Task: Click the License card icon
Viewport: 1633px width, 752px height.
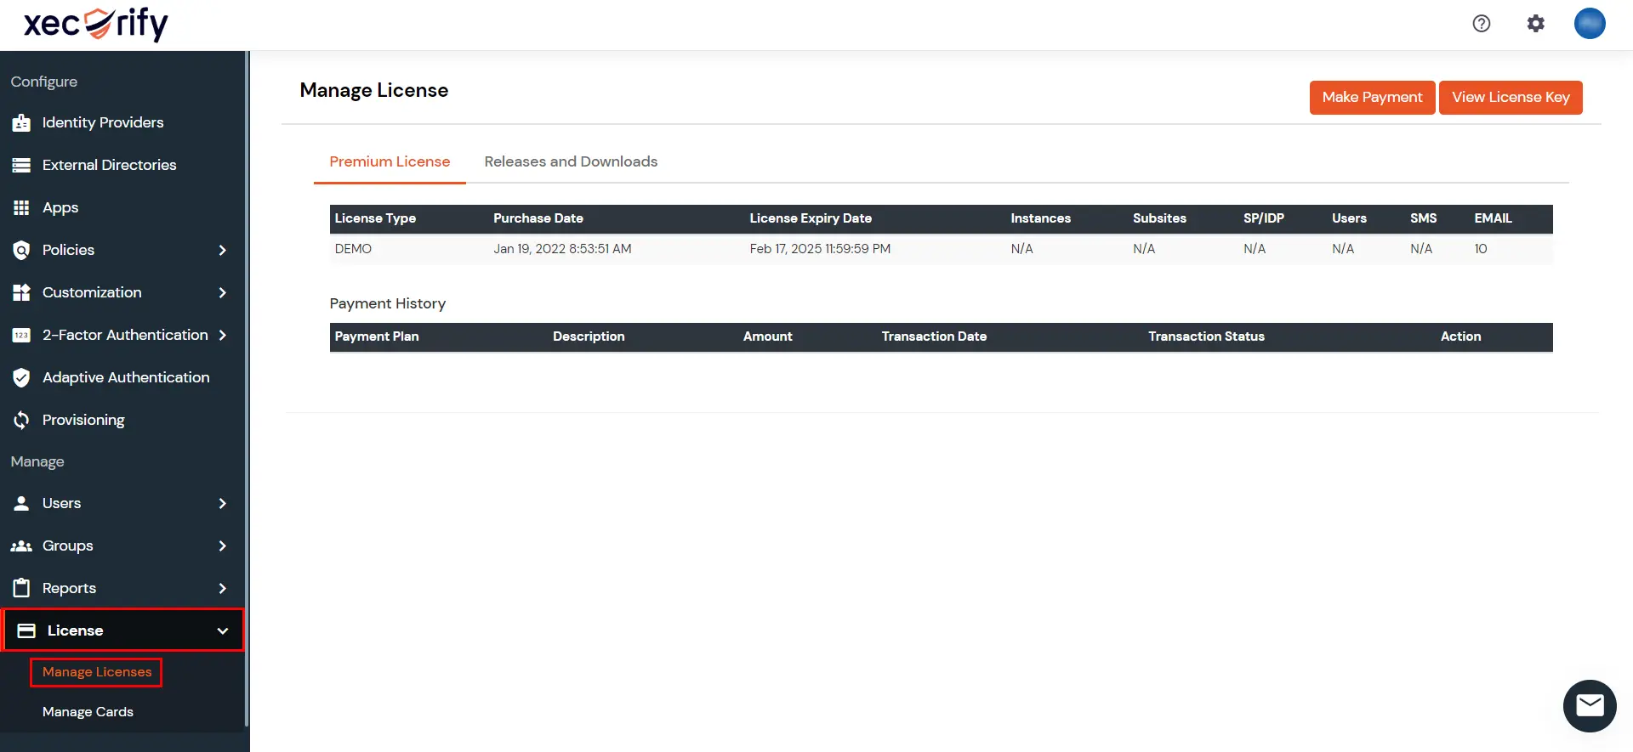Action: tap(26, 630)
